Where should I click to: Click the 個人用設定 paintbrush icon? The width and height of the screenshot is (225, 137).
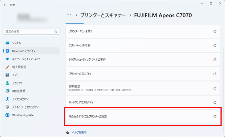[x=7, y=67]
